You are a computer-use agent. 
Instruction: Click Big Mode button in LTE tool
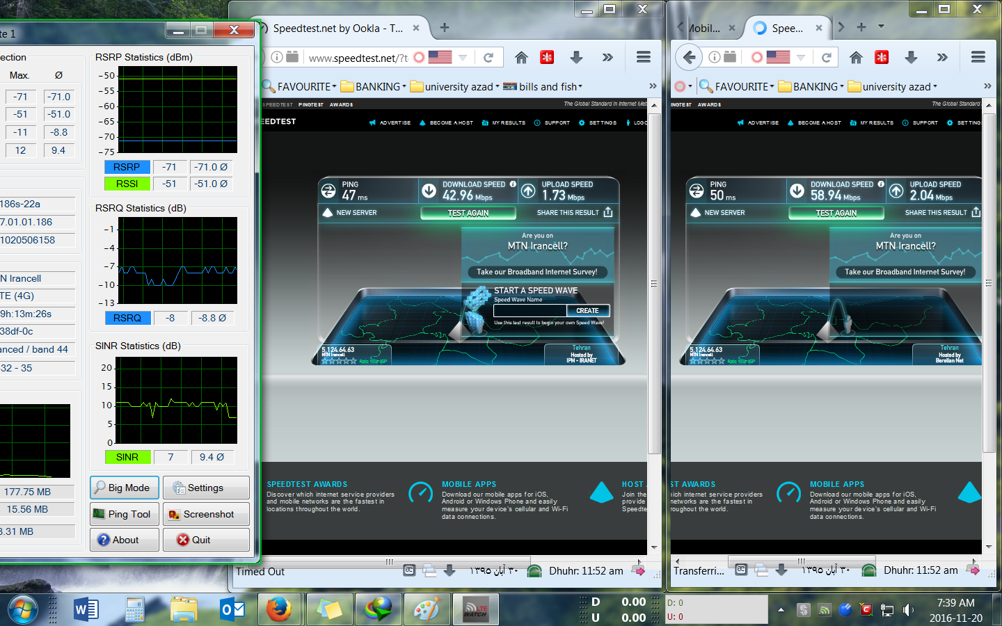tap(125, 488)
